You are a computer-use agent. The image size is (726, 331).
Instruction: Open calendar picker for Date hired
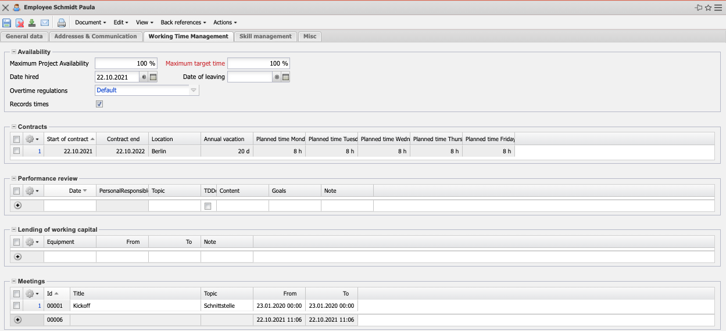153,77
